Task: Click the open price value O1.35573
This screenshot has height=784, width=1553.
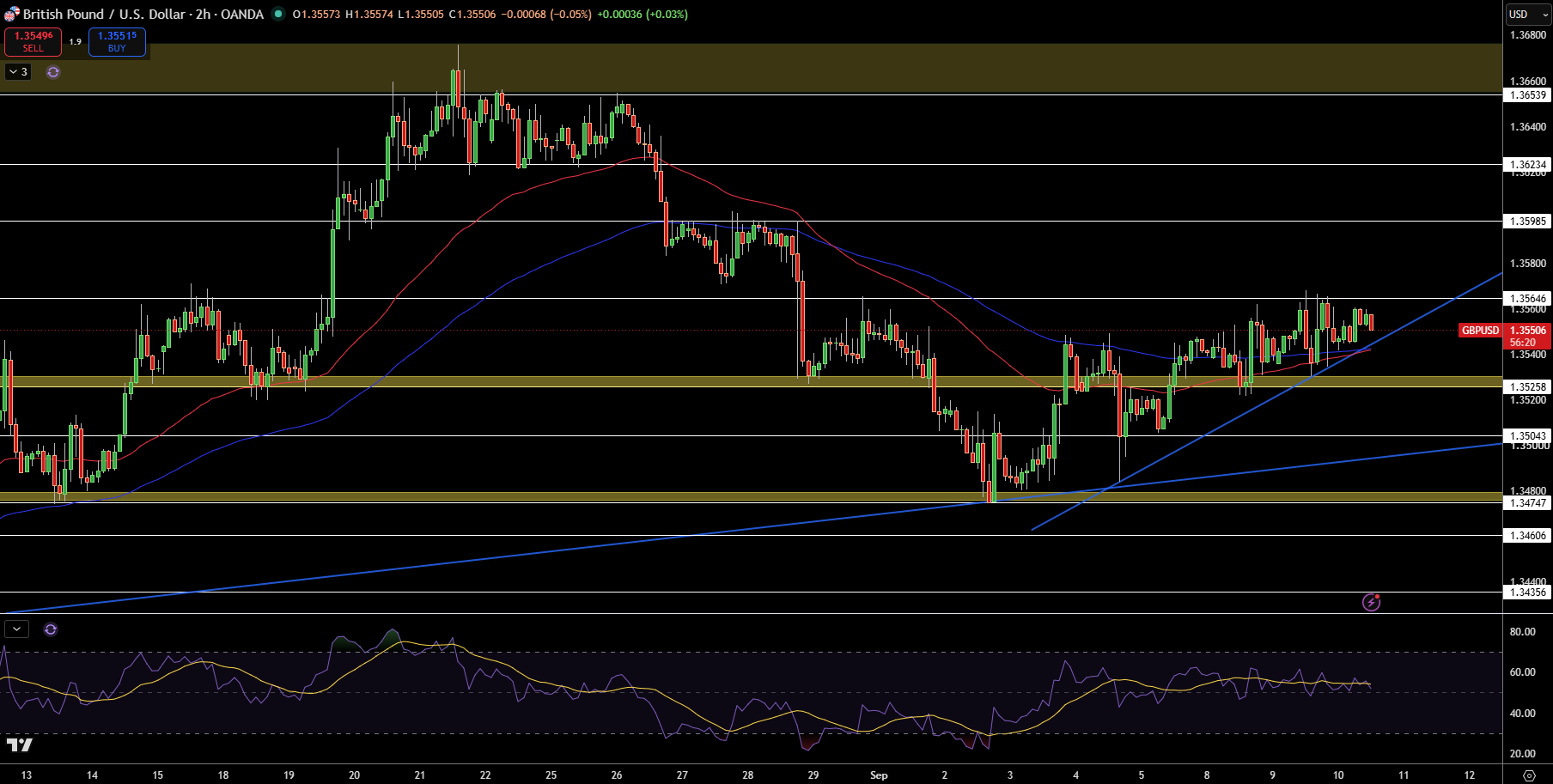Action: point(317,15)
